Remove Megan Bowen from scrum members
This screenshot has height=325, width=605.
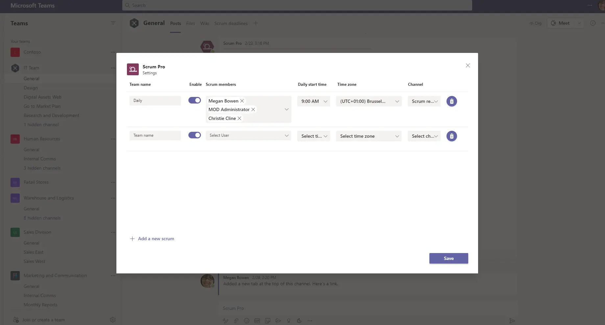tap(242, 101)
